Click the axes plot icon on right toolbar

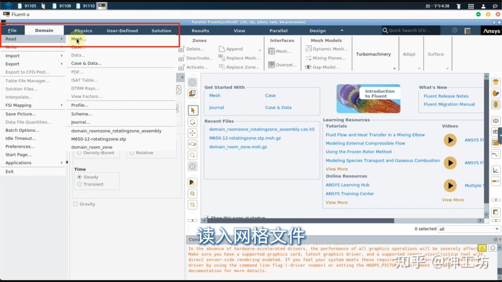point(496,170)
